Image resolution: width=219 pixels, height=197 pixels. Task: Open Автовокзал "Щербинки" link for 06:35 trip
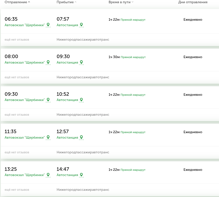coord(25,25)
